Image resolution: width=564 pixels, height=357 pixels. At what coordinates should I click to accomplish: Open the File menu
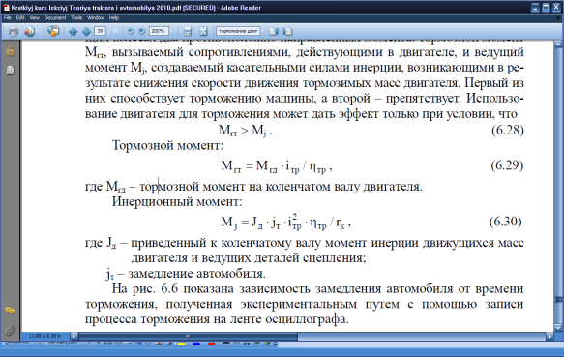point(7,18)
